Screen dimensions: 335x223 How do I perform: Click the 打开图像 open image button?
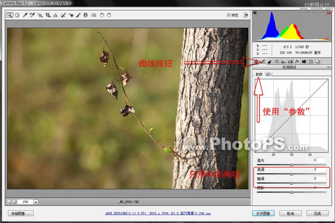tap(263, 213)
